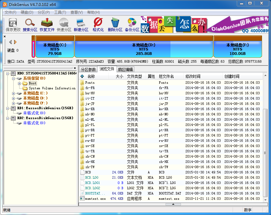Click the 新建分区 new partition icon
Screen dimensions: 271x215
81,24
